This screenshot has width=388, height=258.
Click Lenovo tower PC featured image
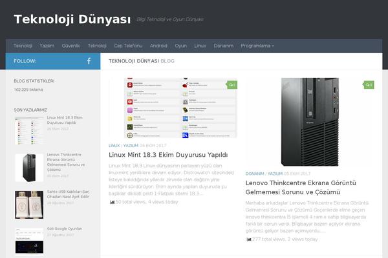(310, 122)
